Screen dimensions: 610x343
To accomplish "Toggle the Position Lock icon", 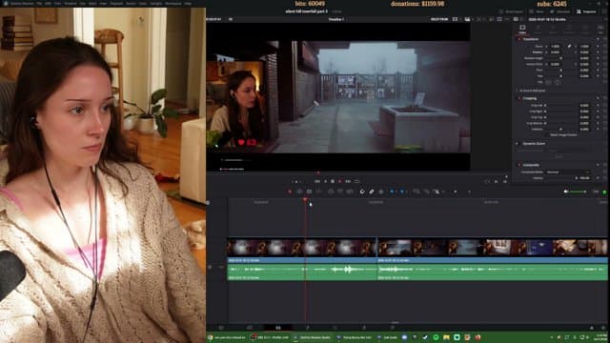I will click(x=381, y=192).
